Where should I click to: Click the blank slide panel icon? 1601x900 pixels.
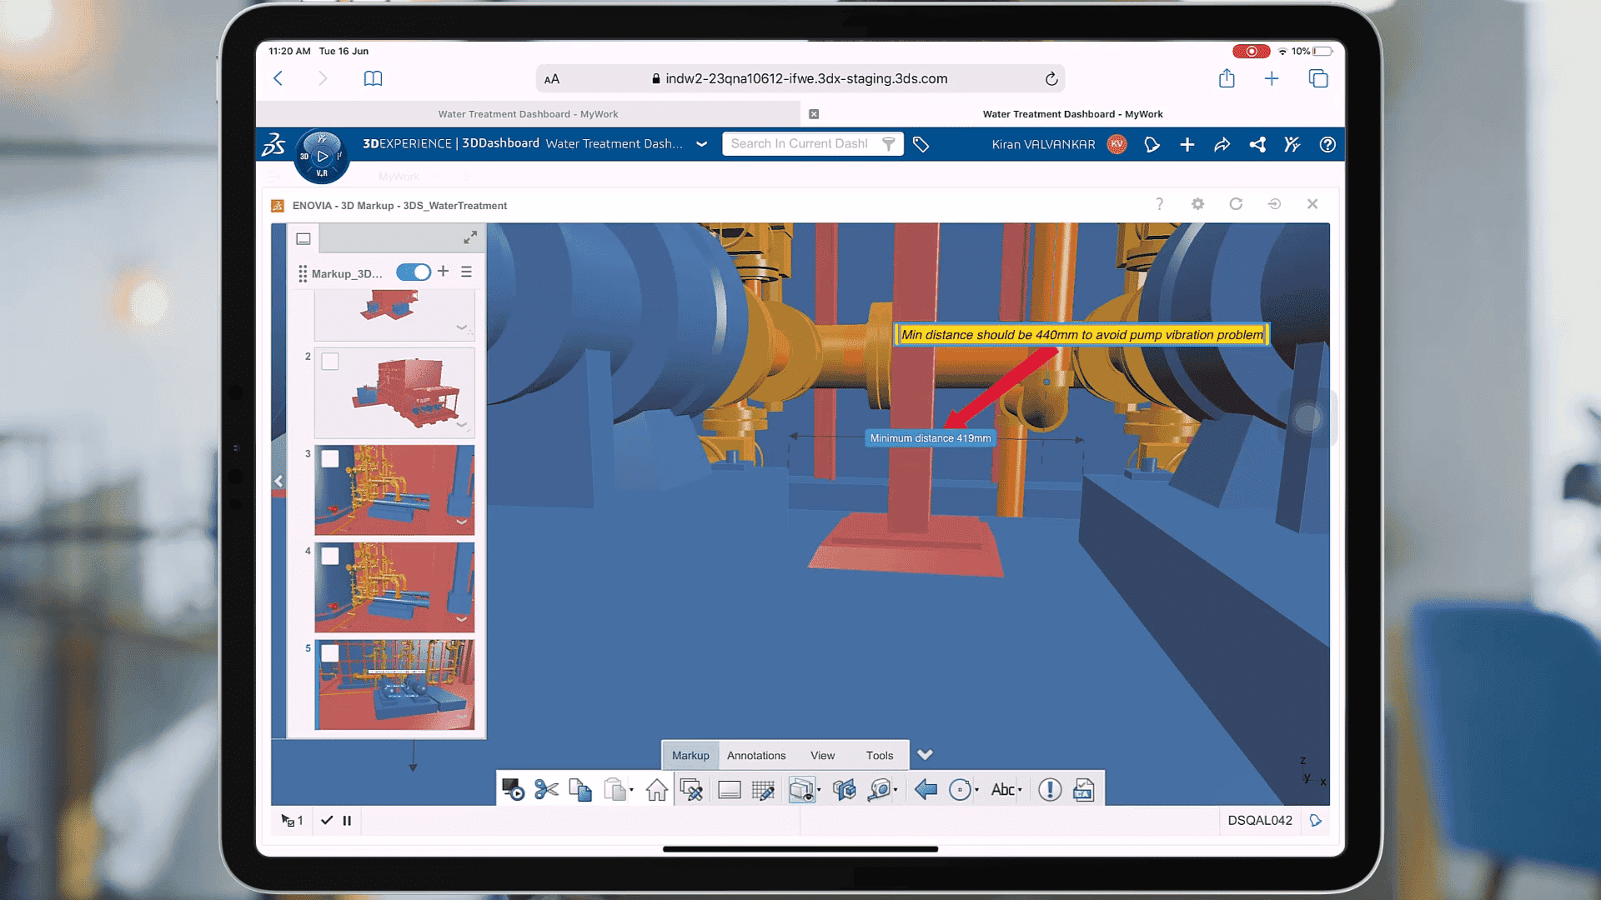[730, 789]
